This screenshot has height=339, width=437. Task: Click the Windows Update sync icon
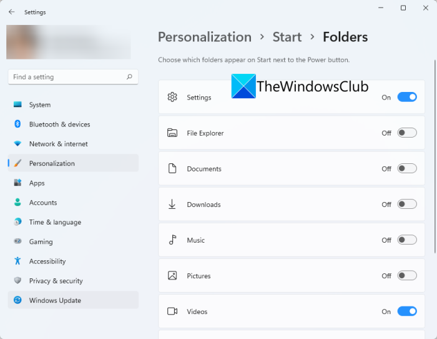(x=17, y=300)
